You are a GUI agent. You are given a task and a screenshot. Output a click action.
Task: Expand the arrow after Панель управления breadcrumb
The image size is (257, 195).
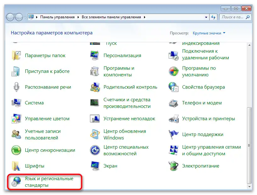pyautogui.click(x=78, y=17)
